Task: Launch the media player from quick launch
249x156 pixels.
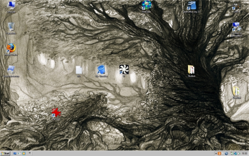Action: tap(24, 154)
